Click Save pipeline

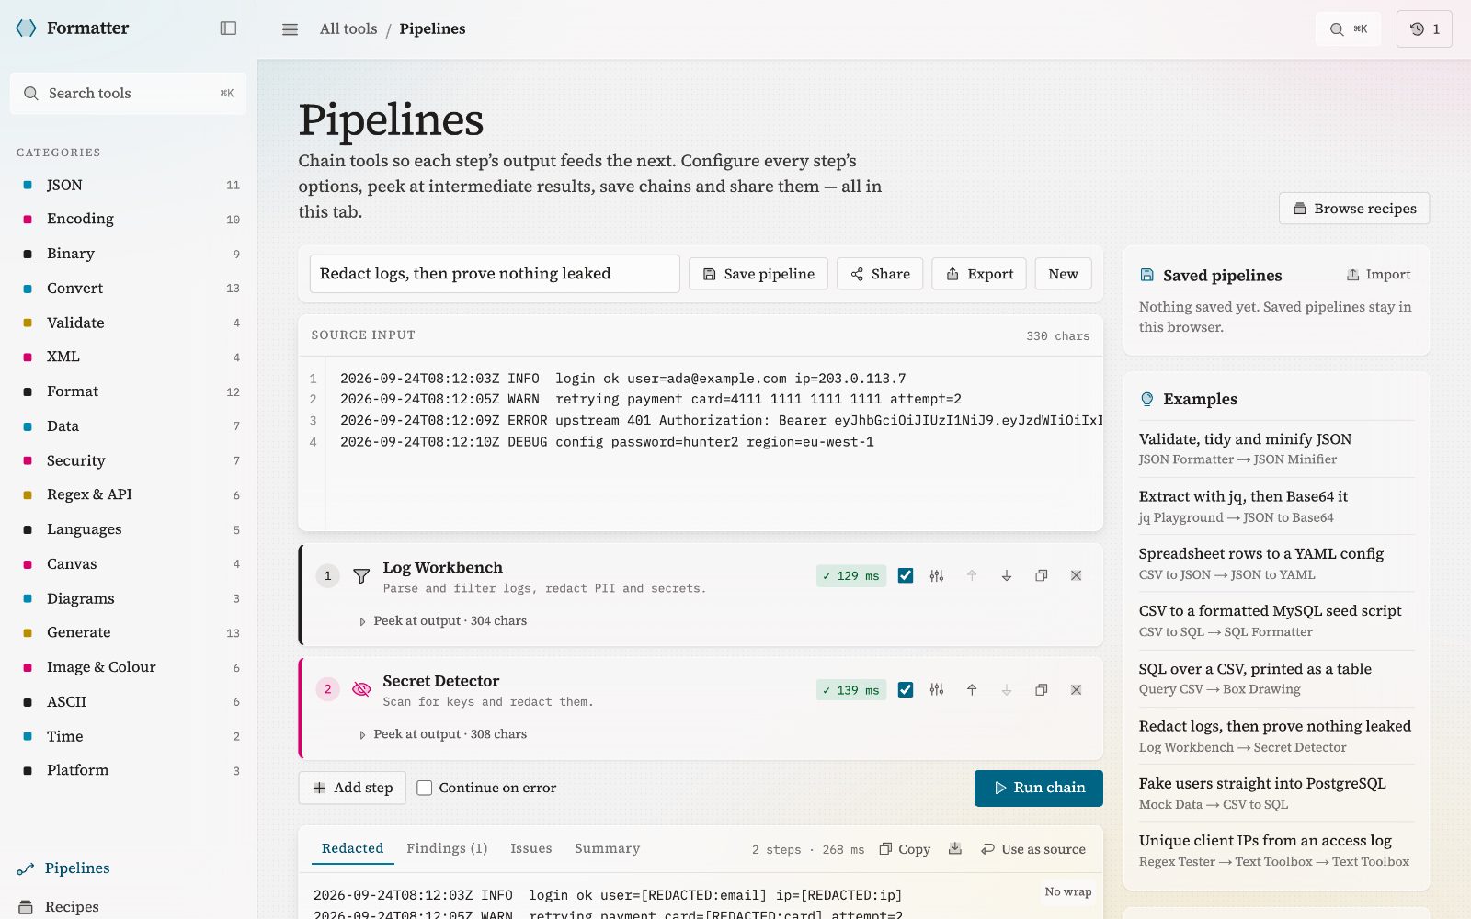[x=758, y=274]
